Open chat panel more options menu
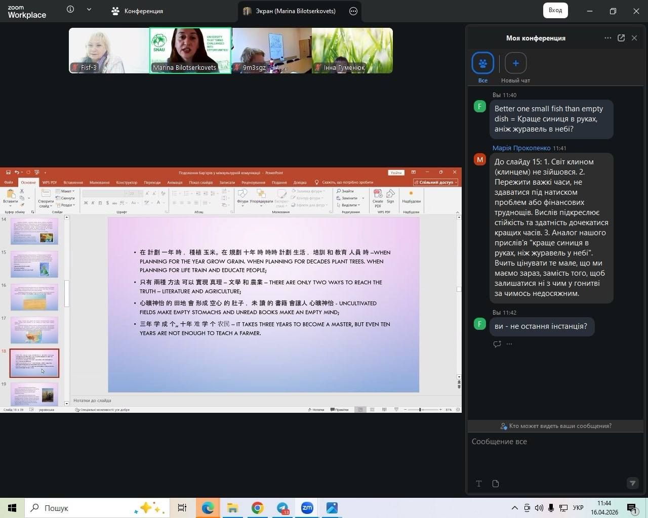648x518 pixels. click(x=607, y=38)
